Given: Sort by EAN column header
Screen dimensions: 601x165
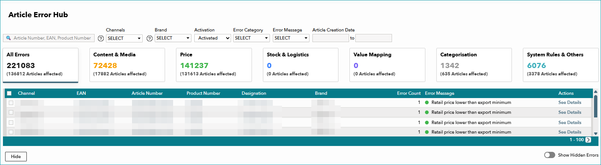Looking at the screenshot, I should point(81,93).
